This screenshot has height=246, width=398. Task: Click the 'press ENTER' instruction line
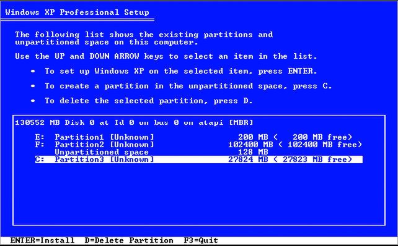point(181,71)
